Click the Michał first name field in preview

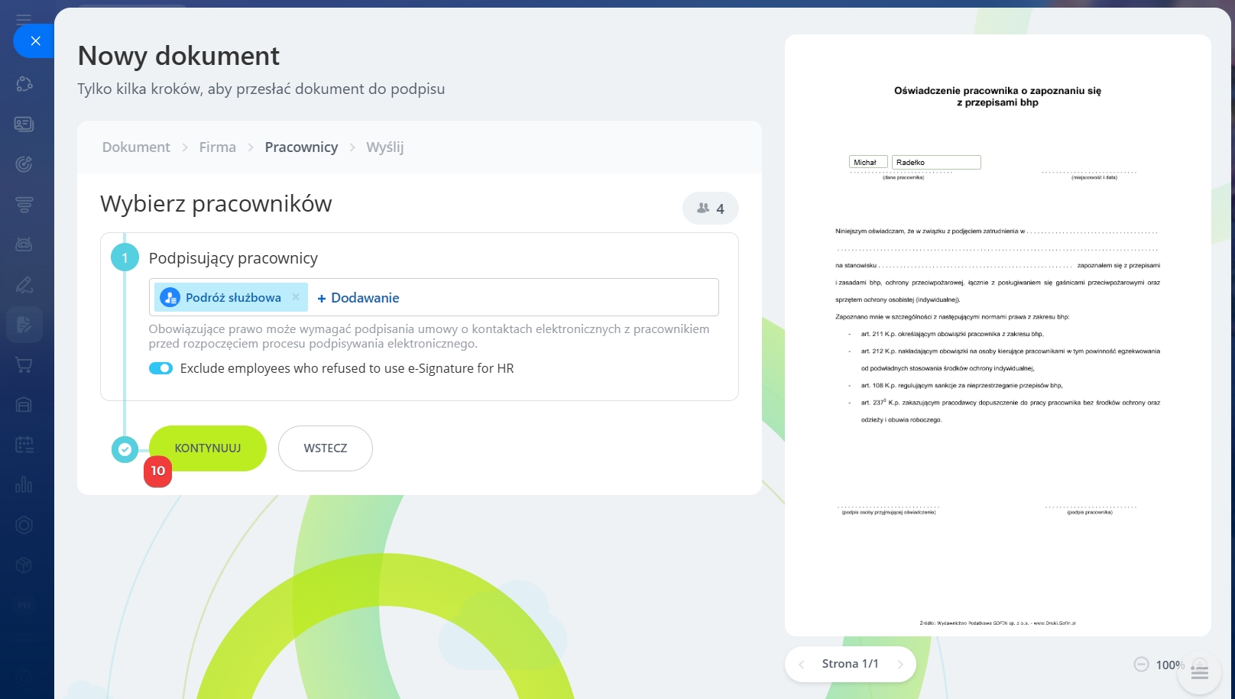pyautogui.click(x=868, y=162)
